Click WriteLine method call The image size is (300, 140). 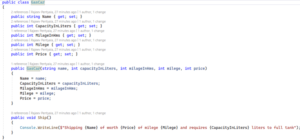coord(48,127)
